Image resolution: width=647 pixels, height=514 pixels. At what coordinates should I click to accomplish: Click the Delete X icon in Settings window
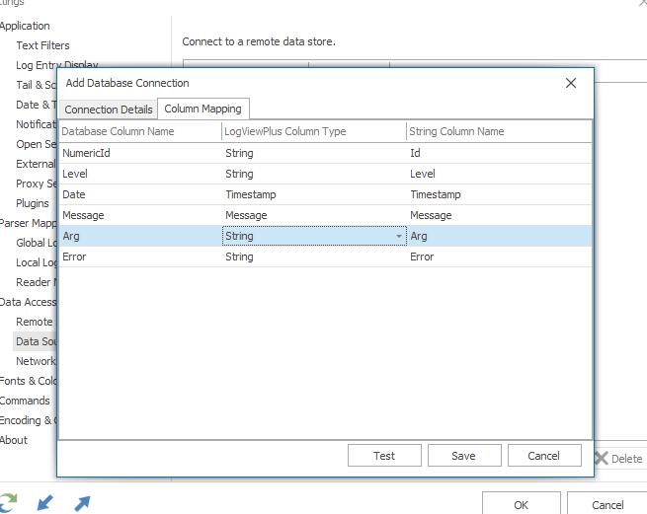[602, 459]
